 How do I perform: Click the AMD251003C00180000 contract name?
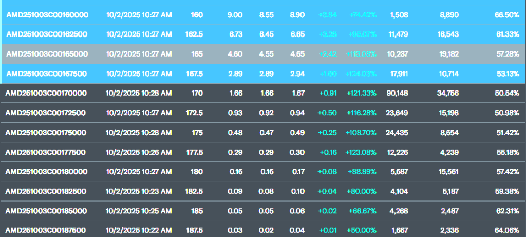pyautogui.click(x=46, y=172)
